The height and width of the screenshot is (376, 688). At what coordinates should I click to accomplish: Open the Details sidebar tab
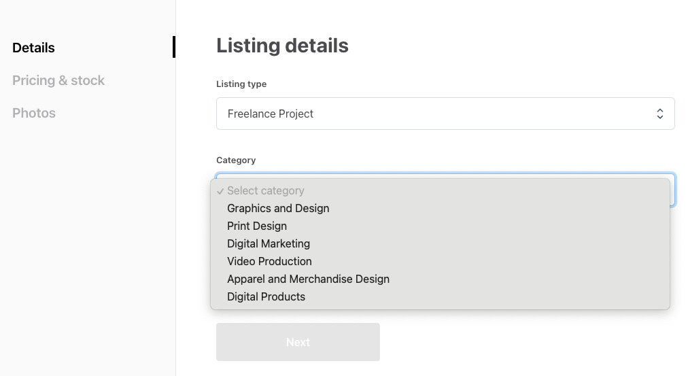coord(33,48)
